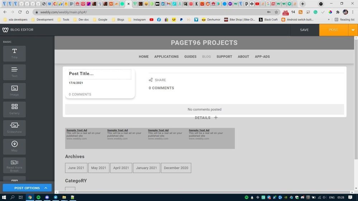Open the dropdown arrow beside Post button
Screen dimensions: 358x201
pyautogui.click(x=353, y=30)
